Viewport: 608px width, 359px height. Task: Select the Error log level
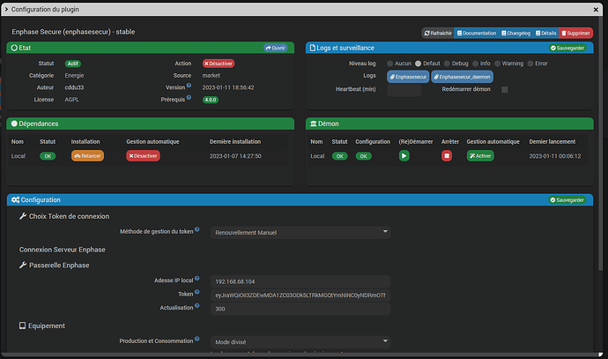pos(530,64)
